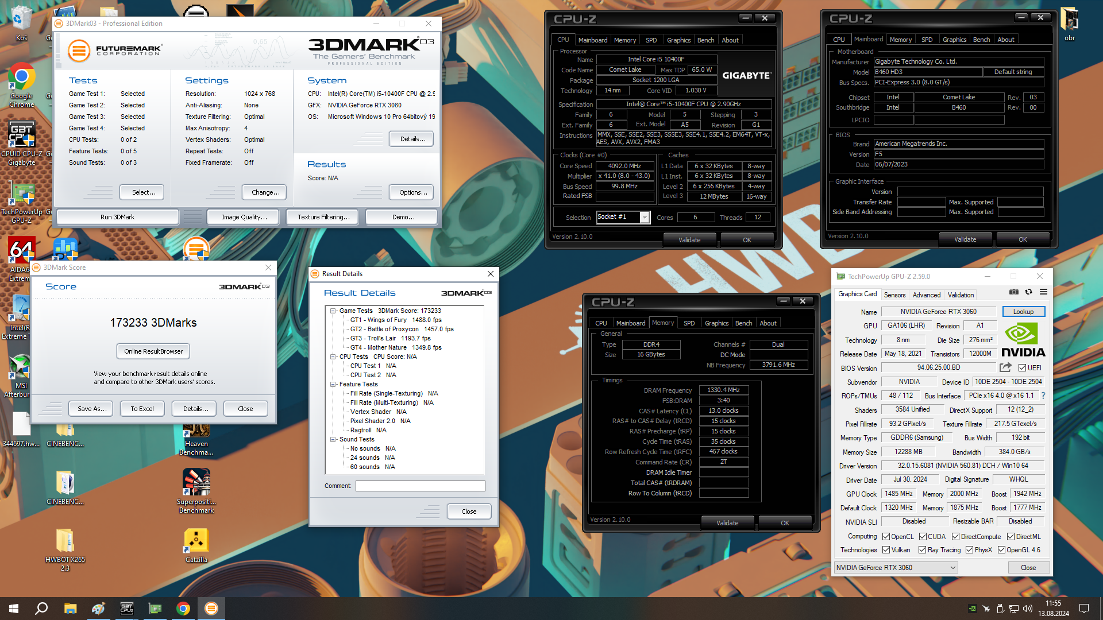Viewport: 1103px width, 620px height.
Task: Open TechPowerUp GPU-Z desktop shortcut
Action: (22, 202)
